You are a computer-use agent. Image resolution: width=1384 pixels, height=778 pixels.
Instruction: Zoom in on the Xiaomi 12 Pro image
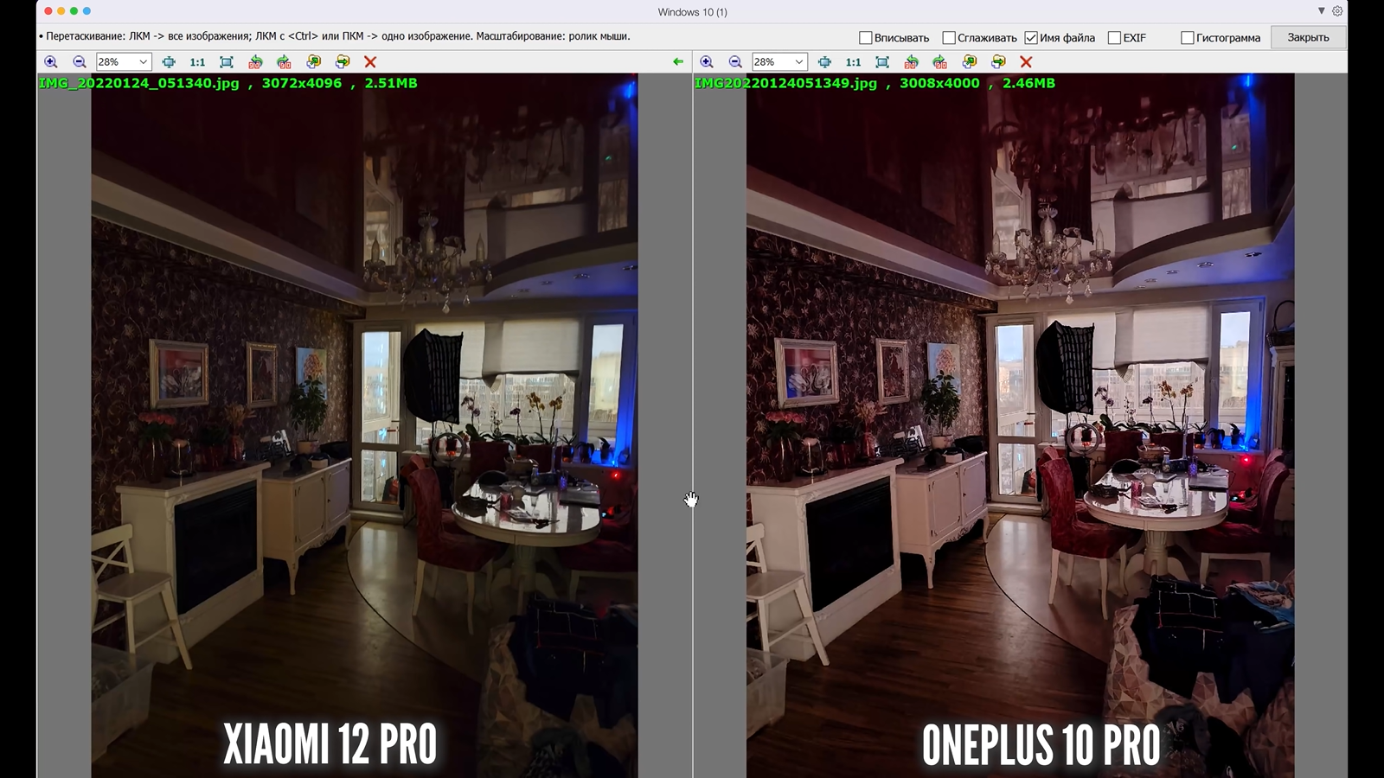point(51,62)
